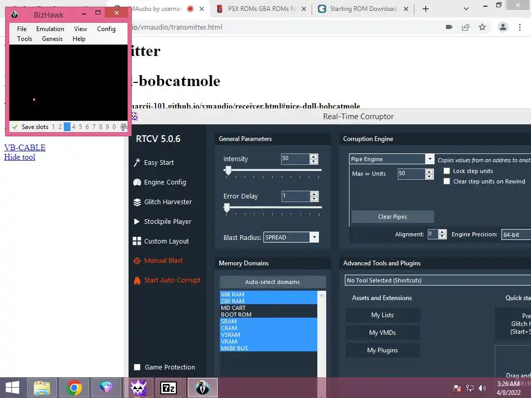Toggle BOOT ROM memory domain
This screenshot has width=531, height=398.
[x=269, y=315]
